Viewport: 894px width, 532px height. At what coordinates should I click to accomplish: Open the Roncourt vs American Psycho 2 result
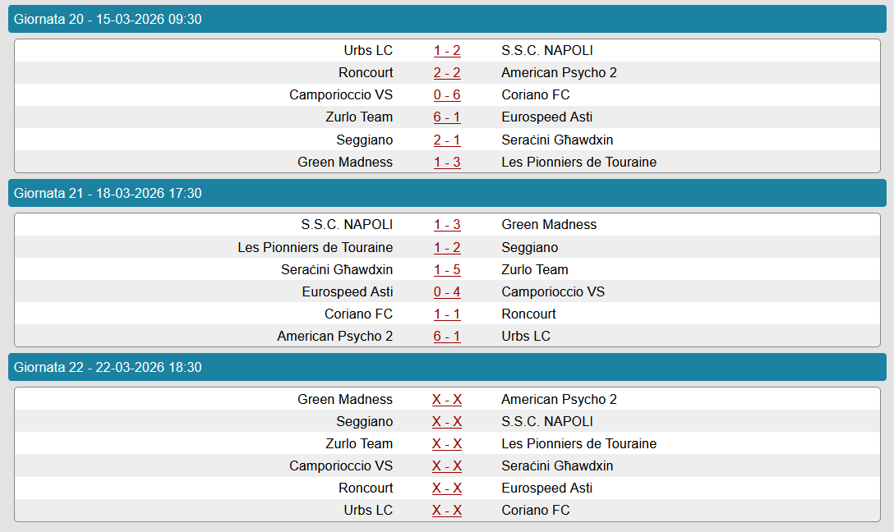click(447, 73)
